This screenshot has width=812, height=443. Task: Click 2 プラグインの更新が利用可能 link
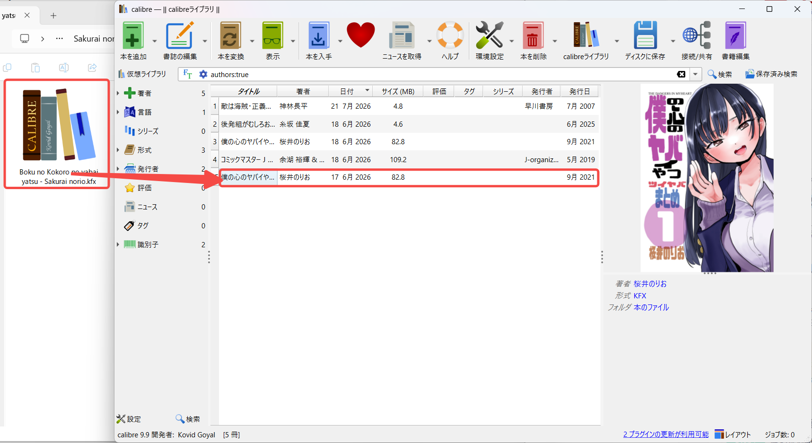(666, 434)
